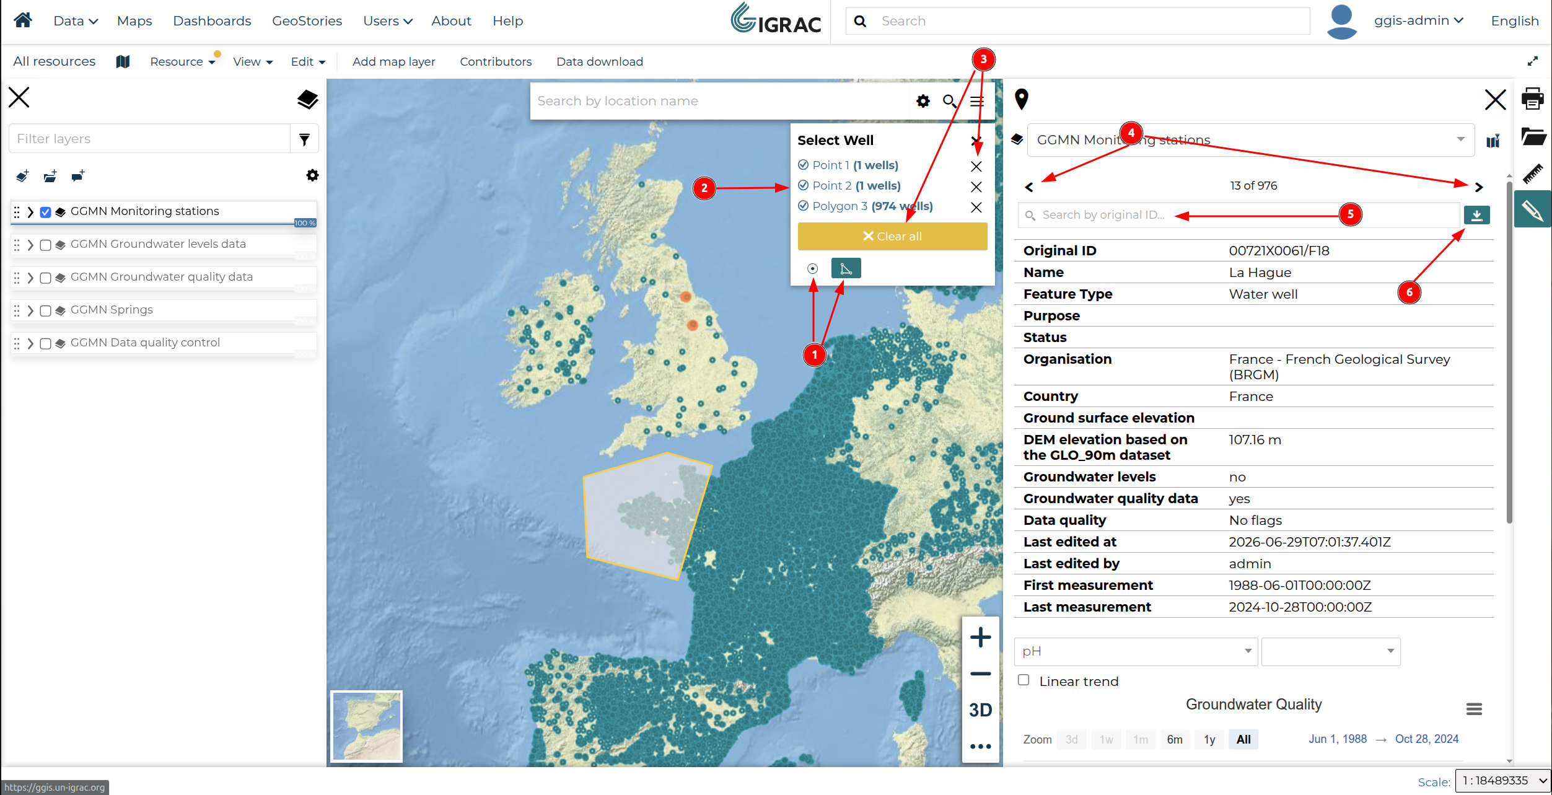Add a new layer group folder icon
1552x795 pixels.
pyautogui.click(x=50, y=176)
